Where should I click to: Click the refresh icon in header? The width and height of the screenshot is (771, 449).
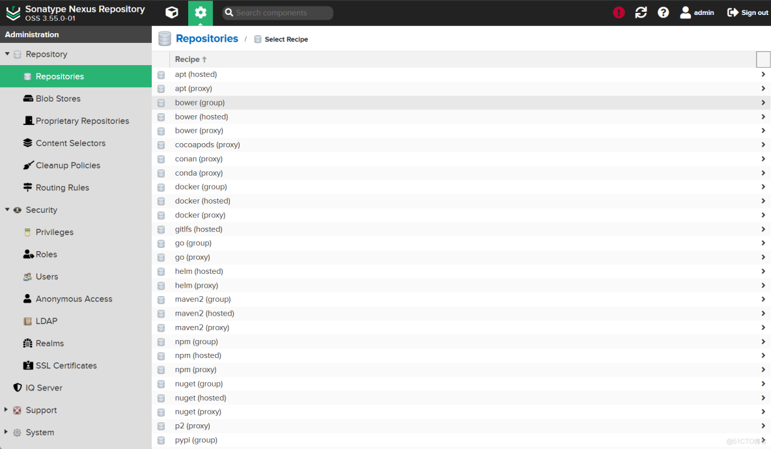(x=641, y=12)
